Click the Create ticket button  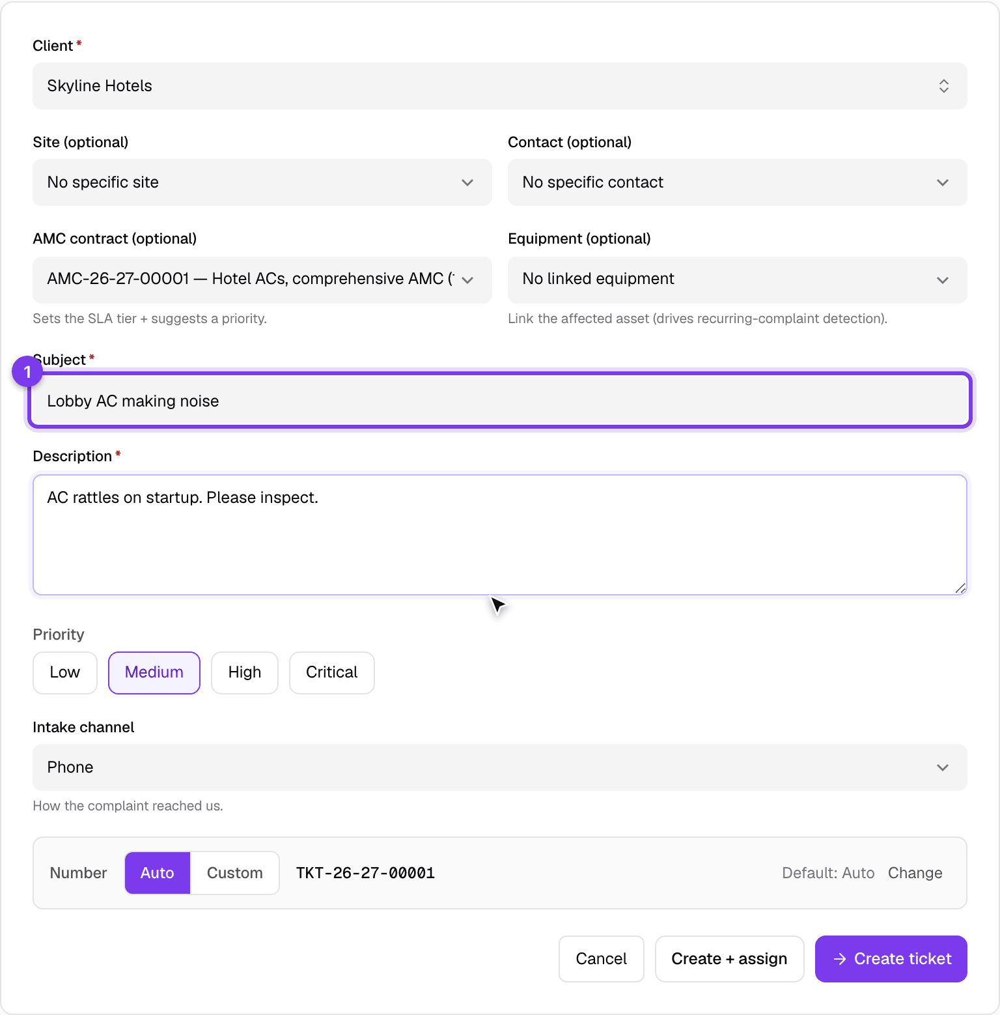(x=891, y=959)
